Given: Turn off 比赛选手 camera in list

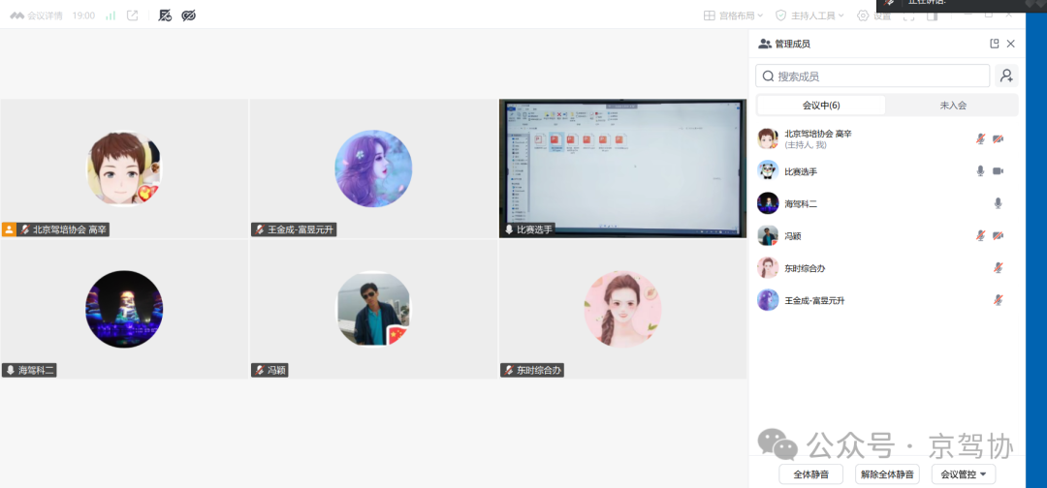Looking at the screenshot, I should (999, 171).
